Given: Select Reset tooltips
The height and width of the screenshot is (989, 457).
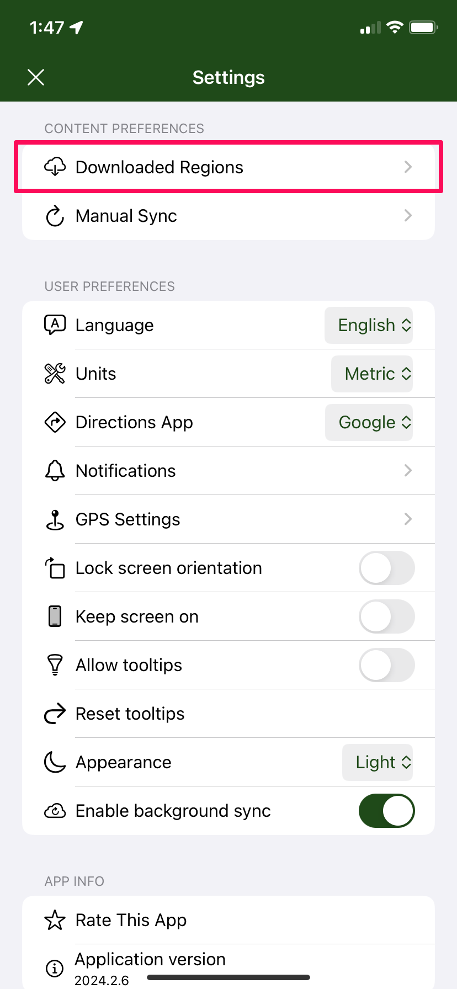Looking at the screenshot, I should tap(228, 714).
